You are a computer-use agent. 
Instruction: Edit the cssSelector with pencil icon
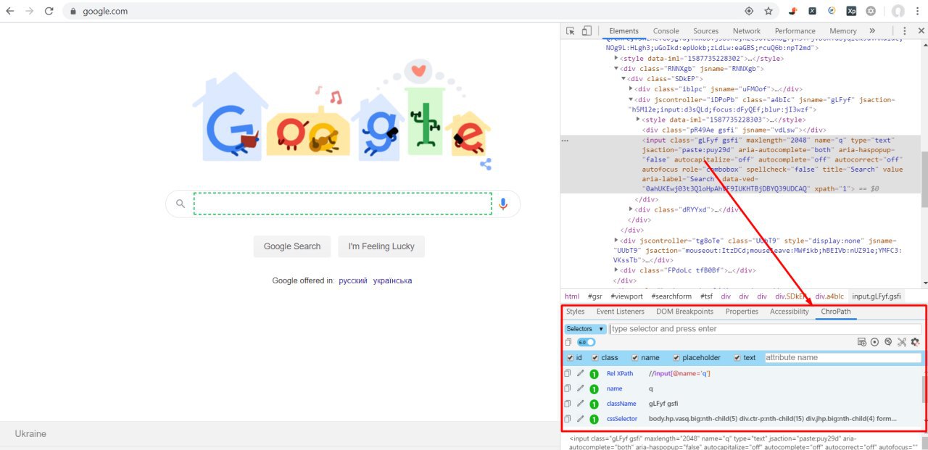point(580,418)
